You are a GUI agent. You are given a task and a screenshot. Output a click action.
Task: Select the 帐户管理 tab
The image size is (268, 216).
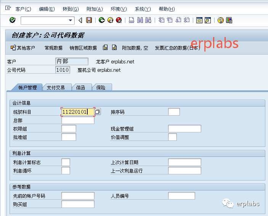click(x=27, y=88)
